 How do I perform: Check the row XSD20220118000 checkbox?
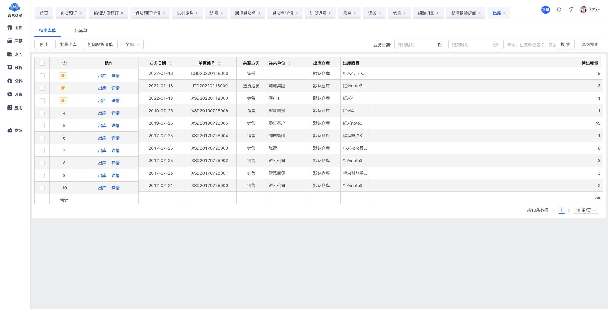click(x=42, y=101)
